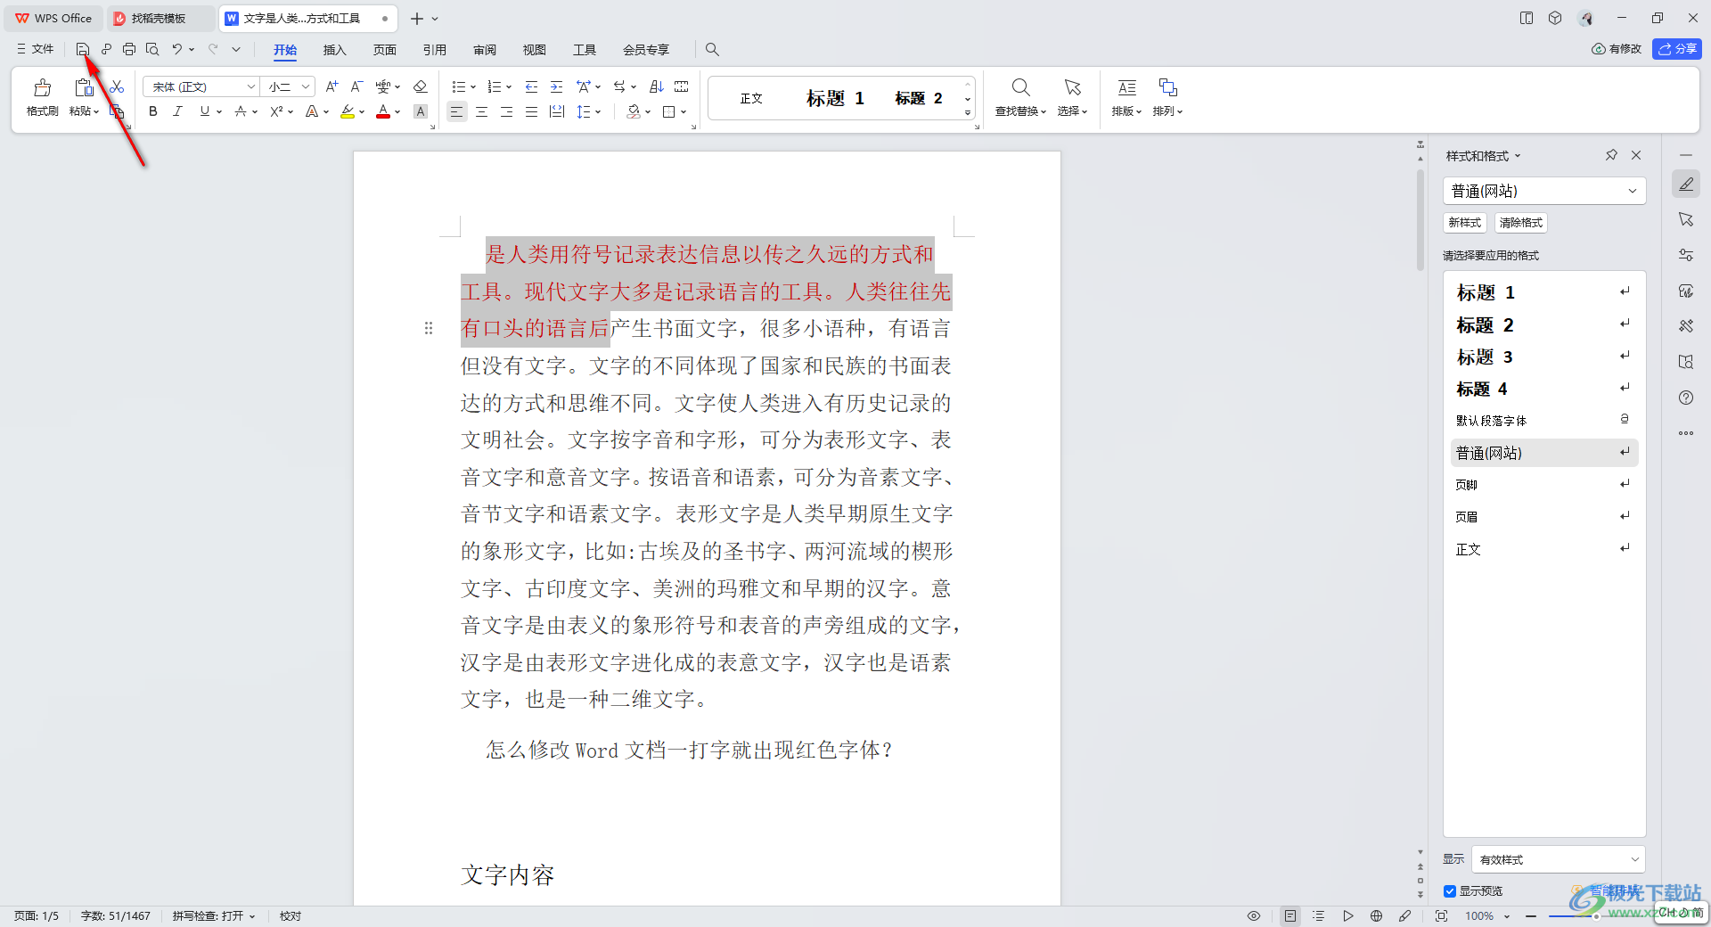Click the Share (分享) button

(x=1677, y=49)
